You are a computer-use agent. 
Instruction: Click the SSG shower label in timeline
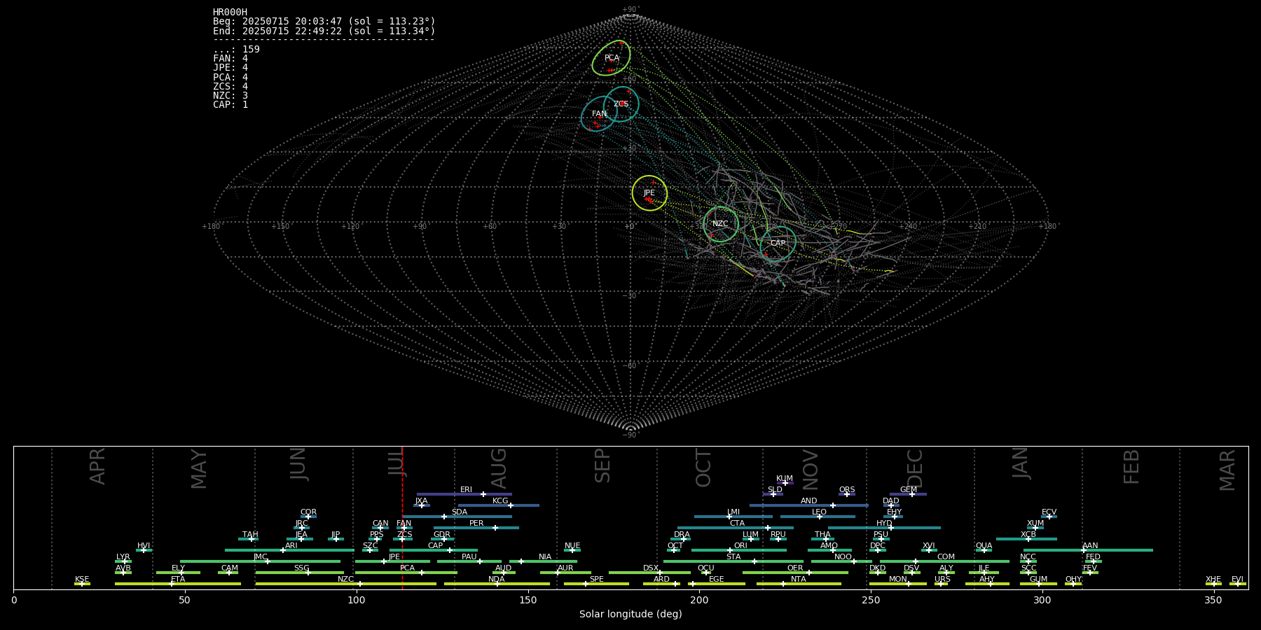pyautogui.click(x=302, y=568)
